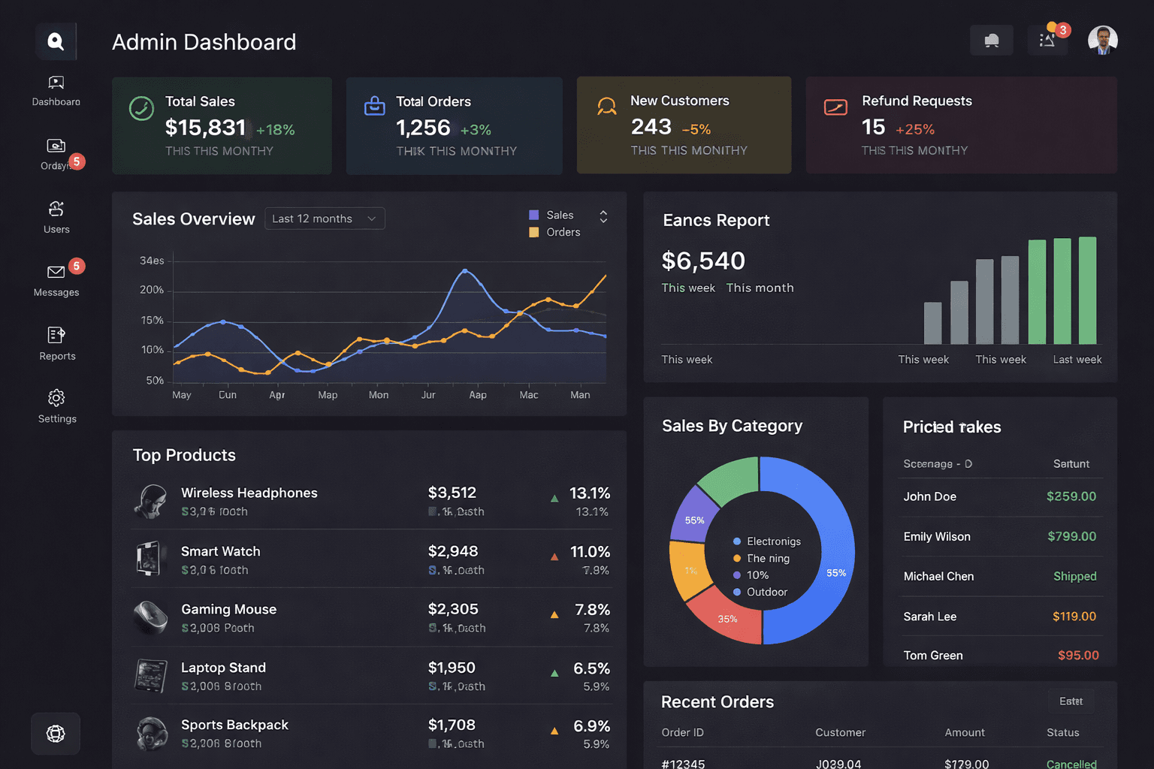Toggle the Orders series in chart legend

[555, 233]
